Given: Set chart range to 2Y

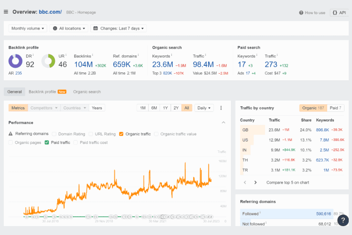Looking at the screenshot, I should click(176, 108).
